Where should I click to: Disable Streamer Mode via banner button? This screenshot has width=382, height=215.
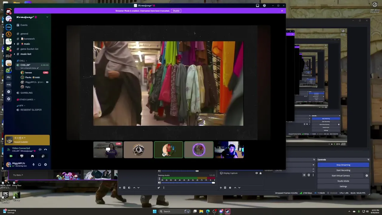pos(176,11)
